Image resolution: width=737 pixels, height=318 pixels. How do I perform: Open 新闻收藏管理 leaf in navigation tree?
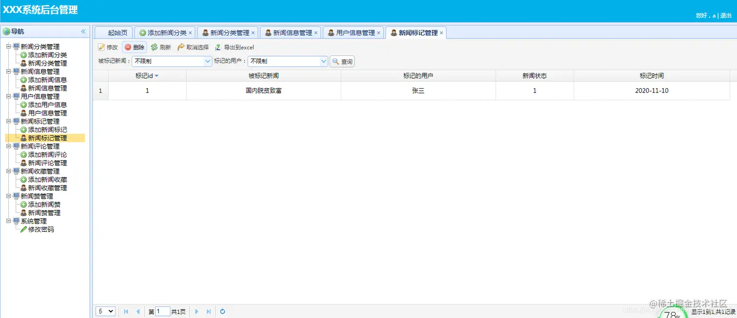47,188
